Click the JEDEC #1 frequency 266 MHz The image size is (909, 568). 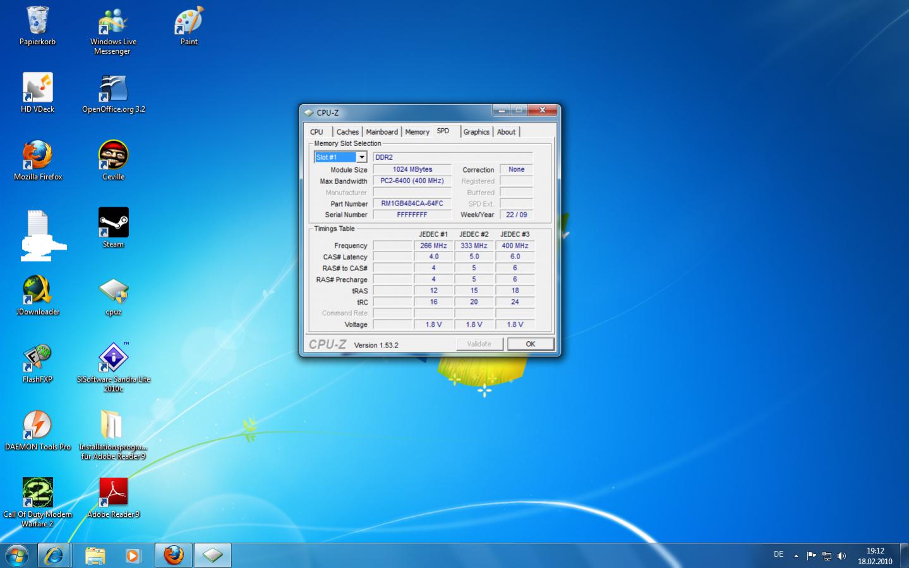pyautogui.click(x=433, y=246)
